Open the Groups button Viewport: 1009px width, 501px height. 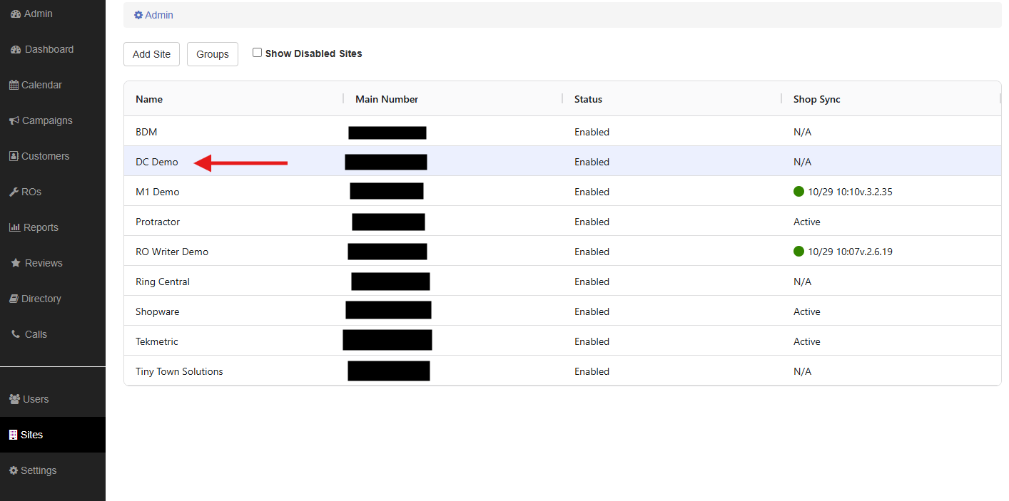point(213,54)
